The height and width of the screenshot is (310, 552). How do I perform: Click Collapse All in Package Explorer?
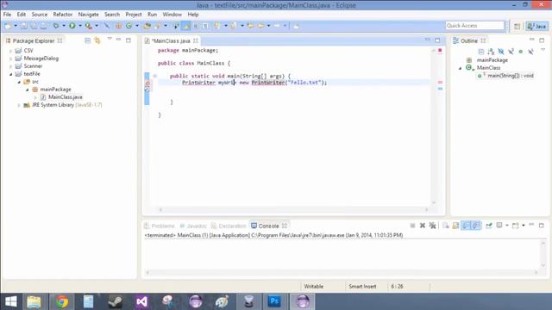click(x=88, y=40)
